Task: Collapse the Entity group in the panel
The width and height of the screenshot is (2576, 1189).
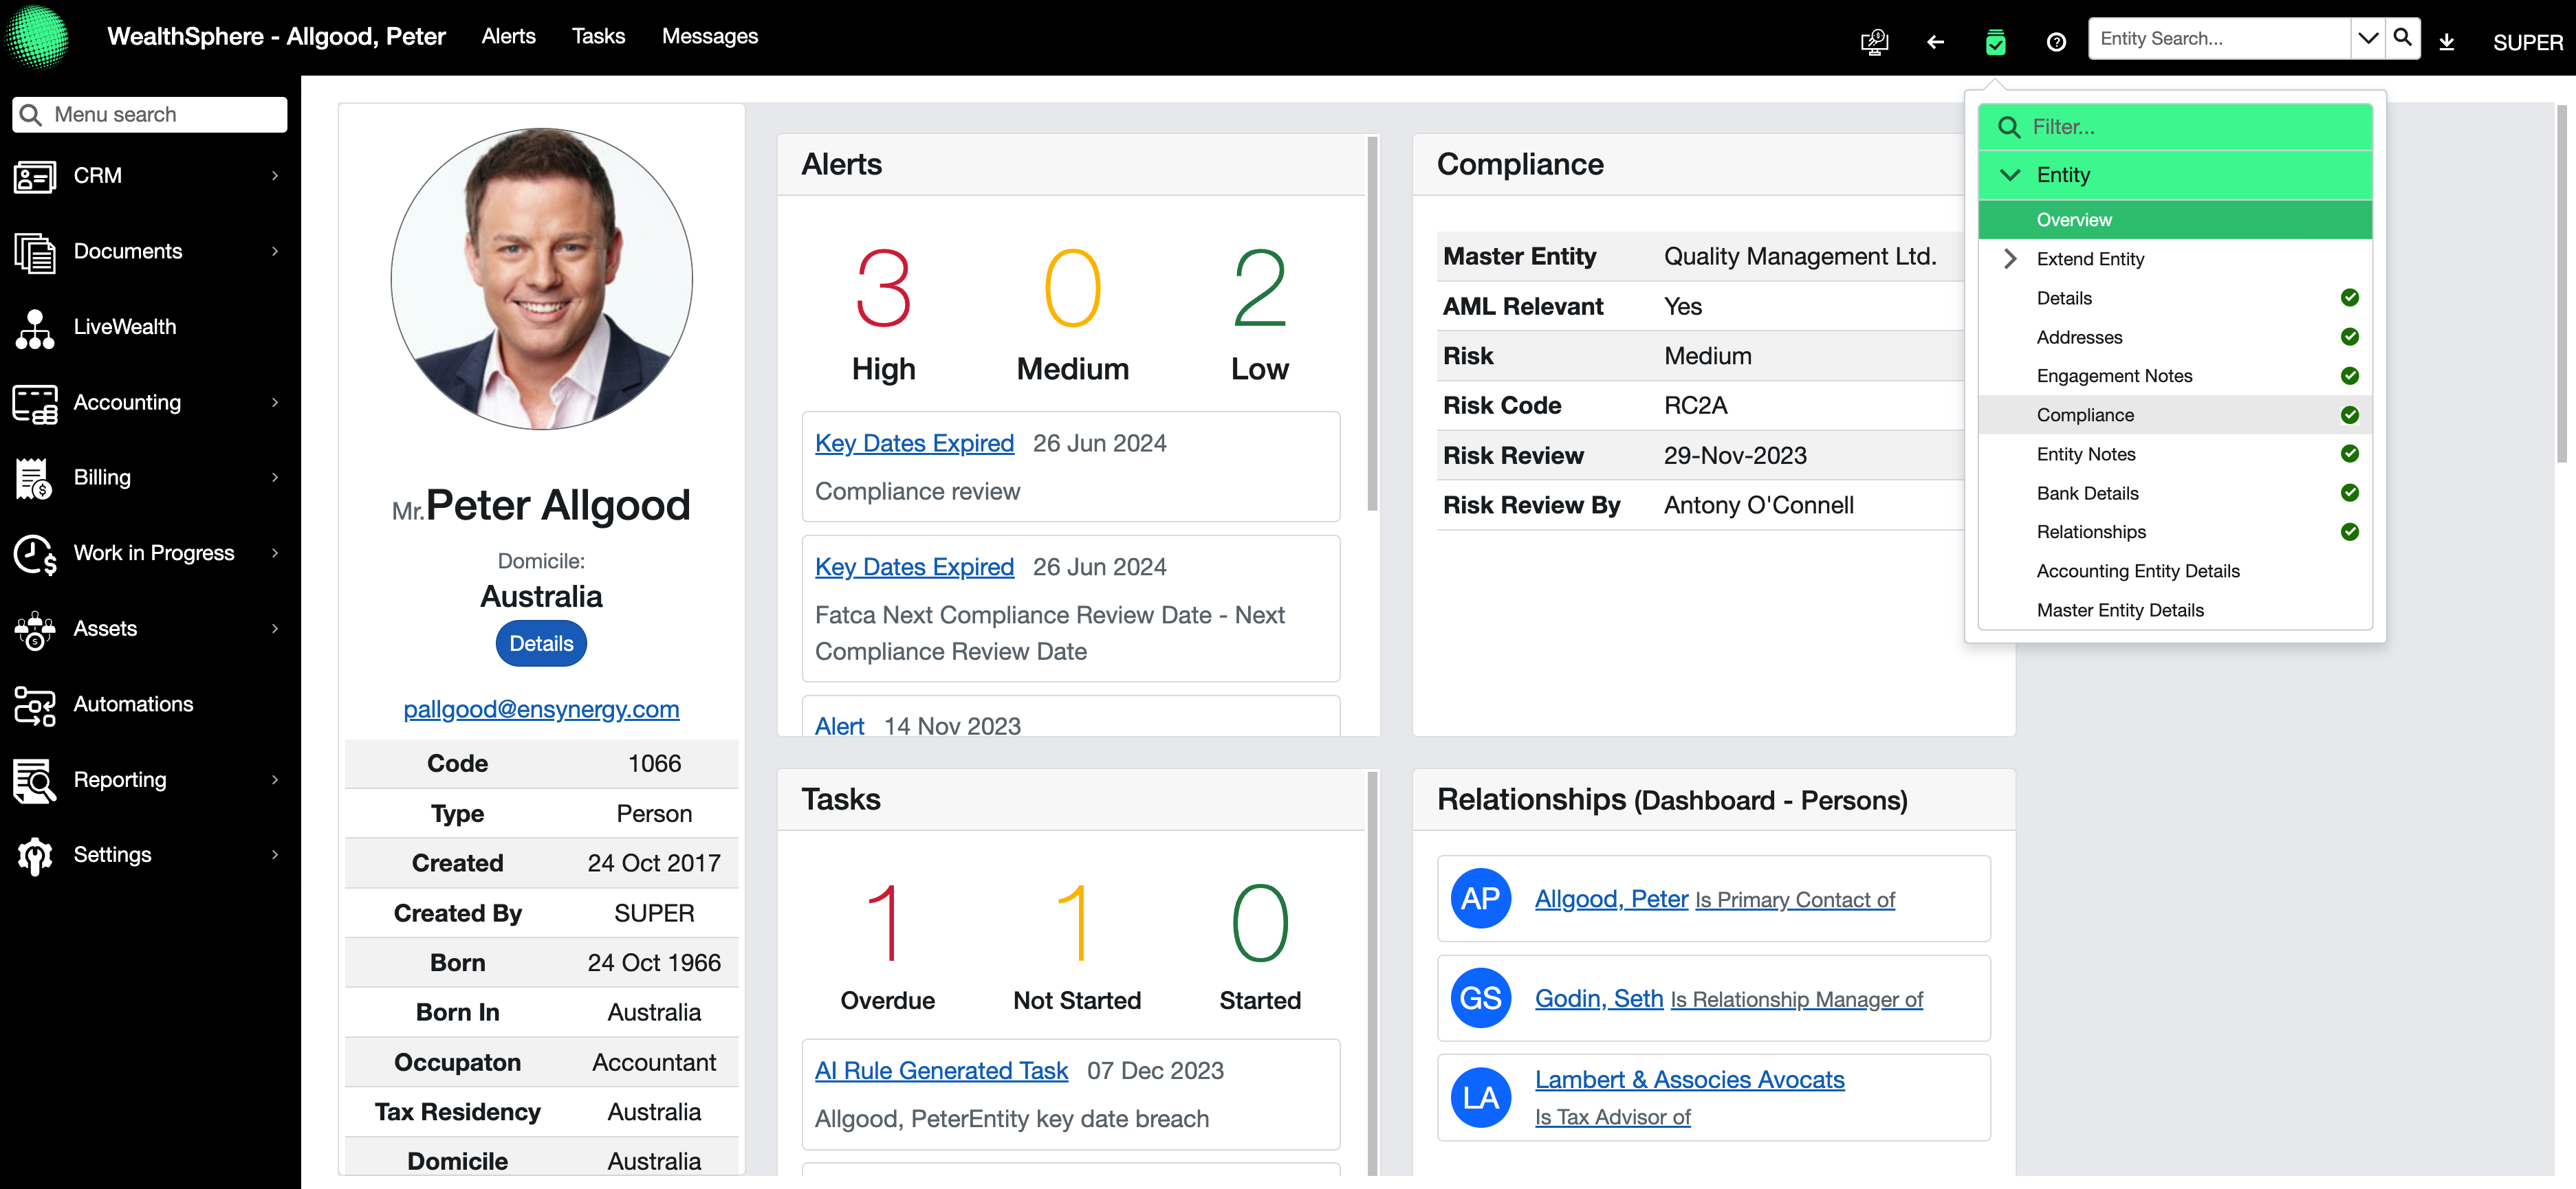Action: 2011,174
